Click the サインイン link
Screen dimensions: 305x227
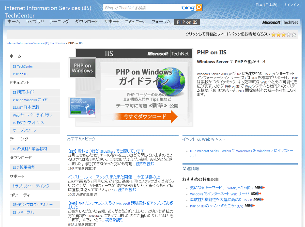(291, 5)
